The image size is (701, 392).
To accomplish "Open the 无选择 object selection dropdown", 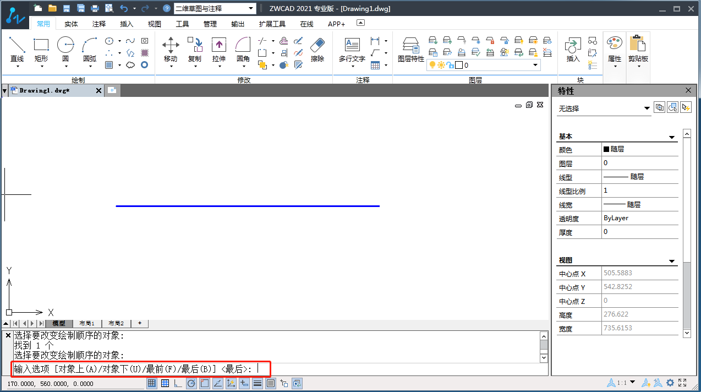I will pos(604,108).
